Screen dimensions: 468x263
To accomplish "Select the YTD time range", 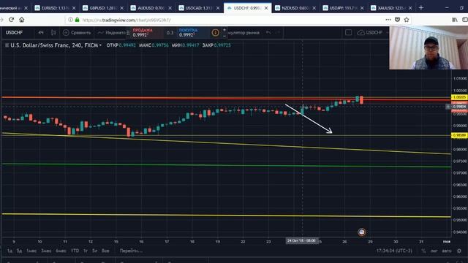I will pyautogui.click(x=75, y=251).
